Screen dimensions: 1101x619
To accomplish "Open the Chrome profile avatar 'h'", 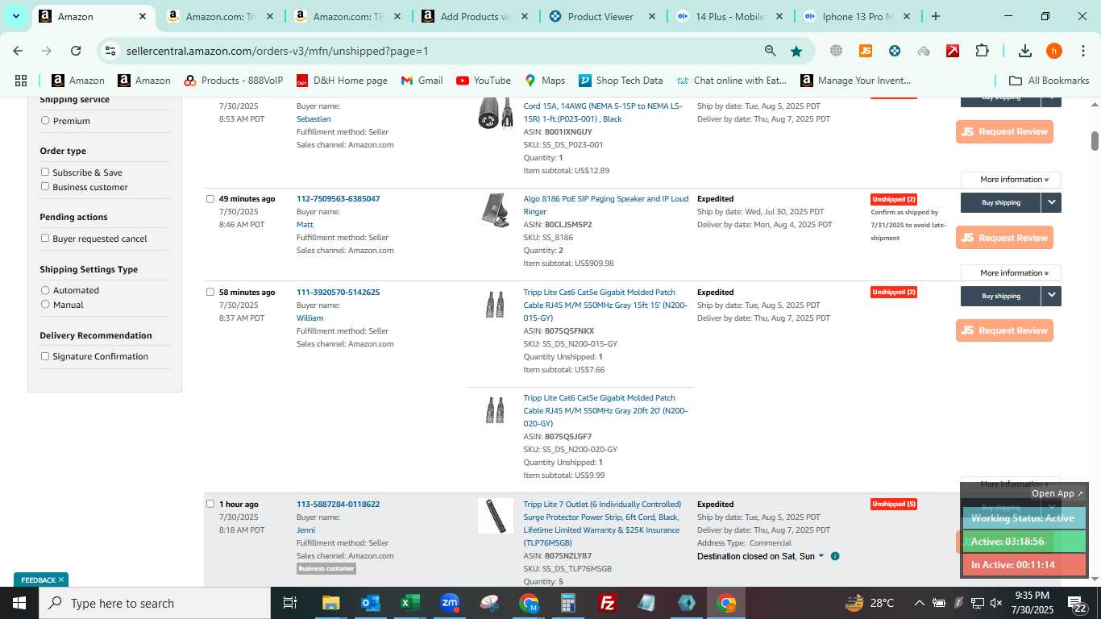I will [x=1054, y=51].
